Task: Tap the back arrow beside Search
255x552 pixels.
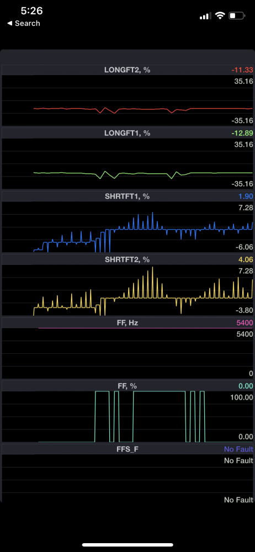Action: [x=10, y=23]
